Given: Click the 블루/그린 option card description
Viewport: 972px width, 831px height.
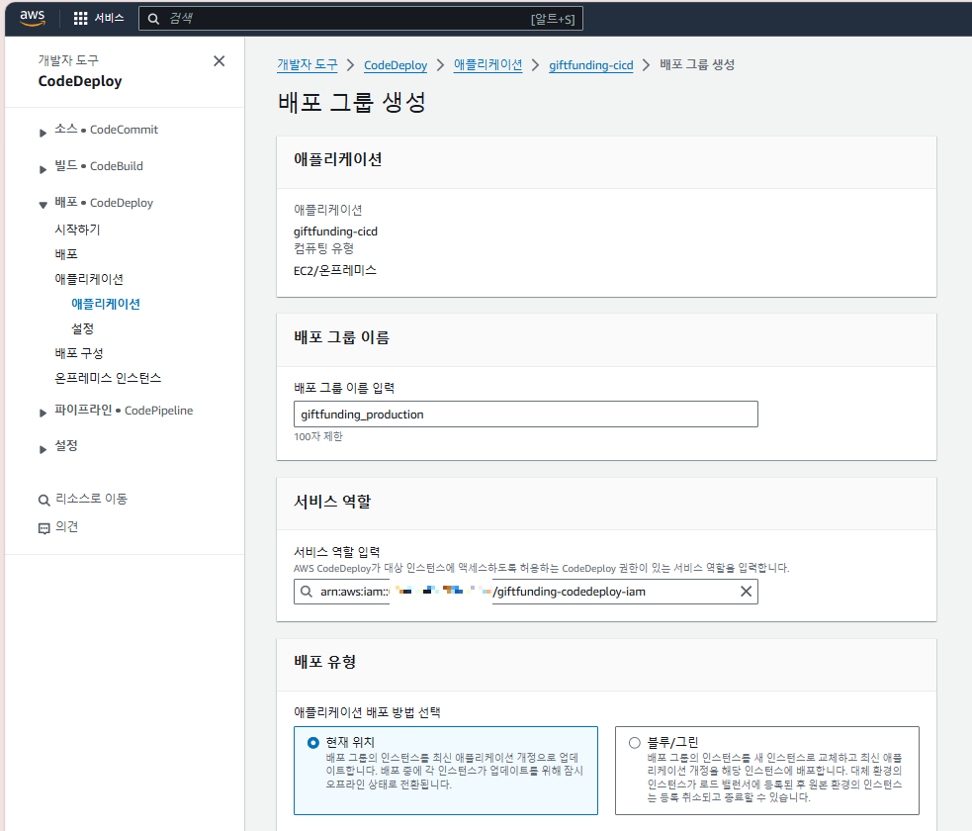Looking at the screenshot, I should point(775,778).
